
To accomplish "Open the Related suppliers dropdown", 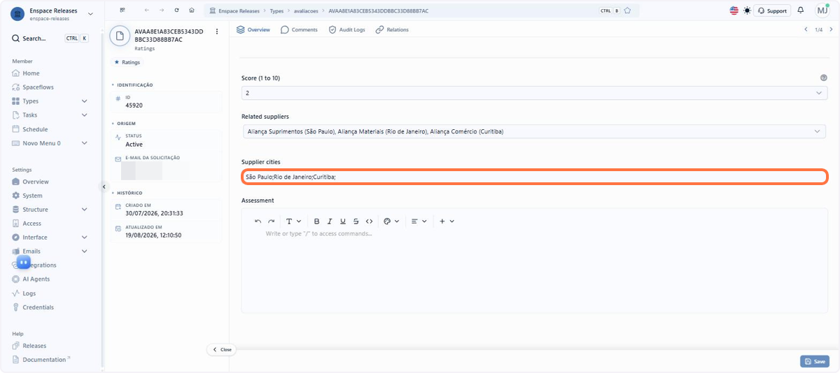I will [534, 131].
